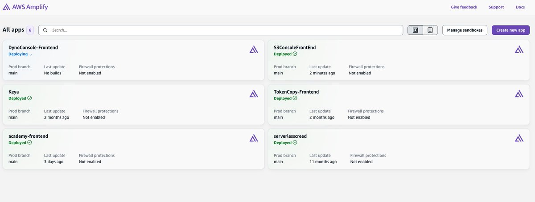Switch to list view of apps
Image resolution: width=535 pixels, height=202 pixels.
click(x=430, y=30)
